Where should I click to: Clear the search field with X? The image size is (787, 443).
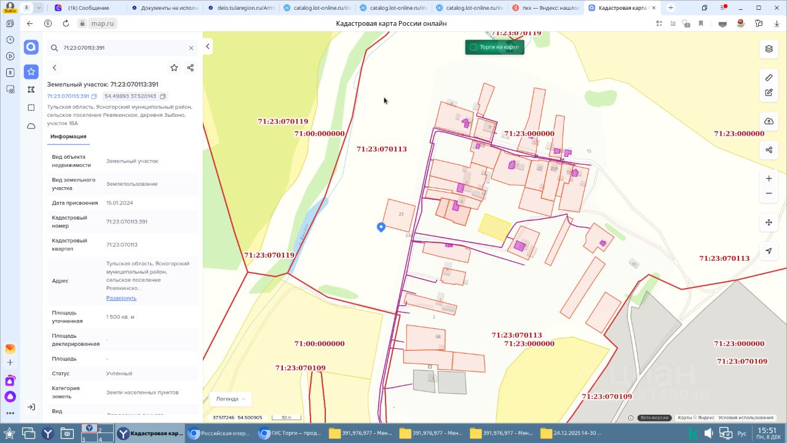point(191,48)
